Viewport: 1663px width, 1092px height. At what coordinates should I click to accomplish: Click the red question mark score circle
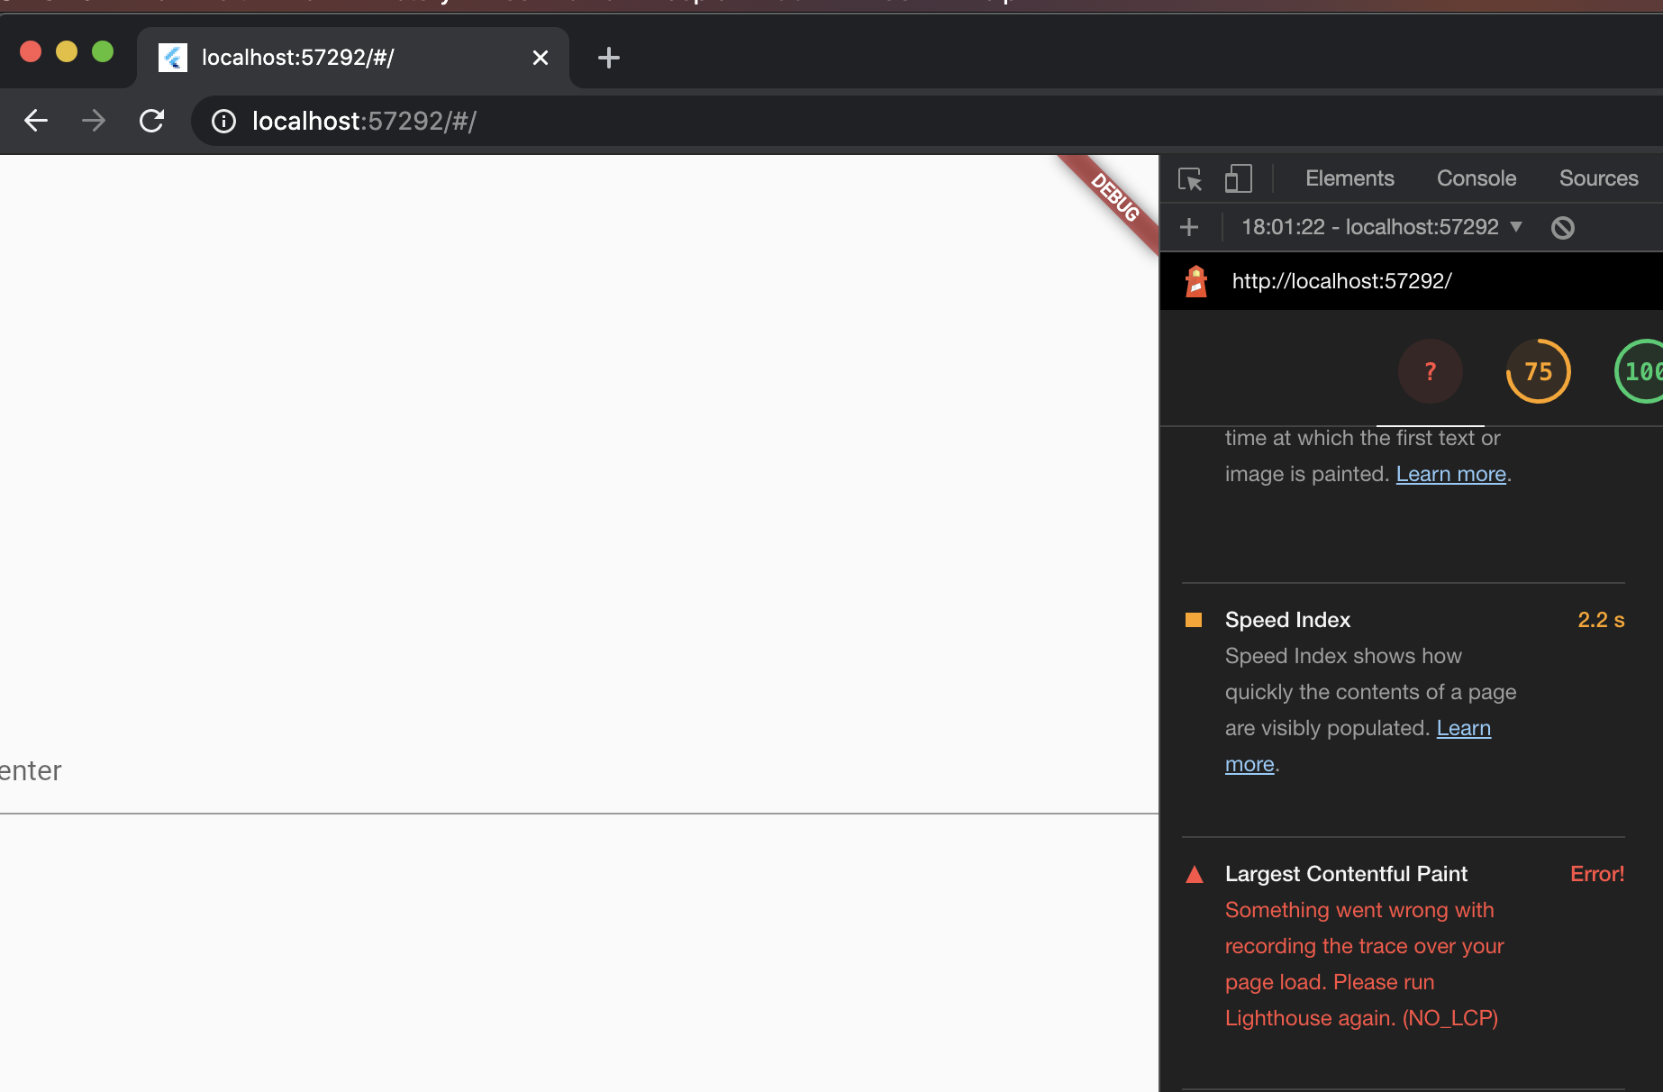pyautogui.click(x=1429, y=370)
